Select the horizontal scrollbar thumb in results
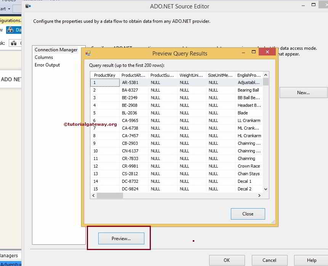 (110, 195)
